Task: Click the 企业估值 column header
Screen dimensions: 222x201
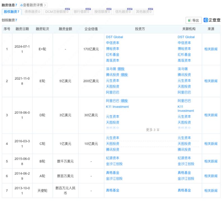Action: click(x=91, y=29)
